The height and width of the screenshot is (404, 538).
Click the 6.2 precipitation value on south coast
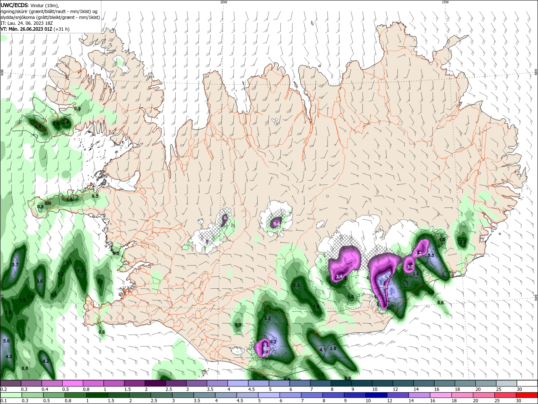[x=273, y=342]
